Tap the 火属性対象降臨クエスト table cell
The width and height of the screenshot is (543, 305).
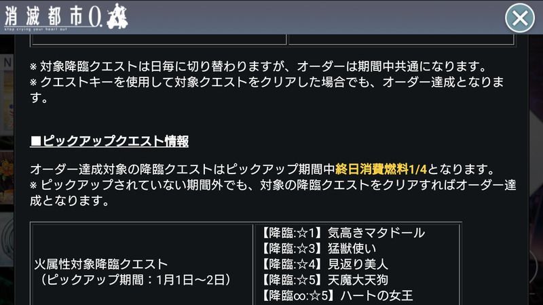pos(142,264)
